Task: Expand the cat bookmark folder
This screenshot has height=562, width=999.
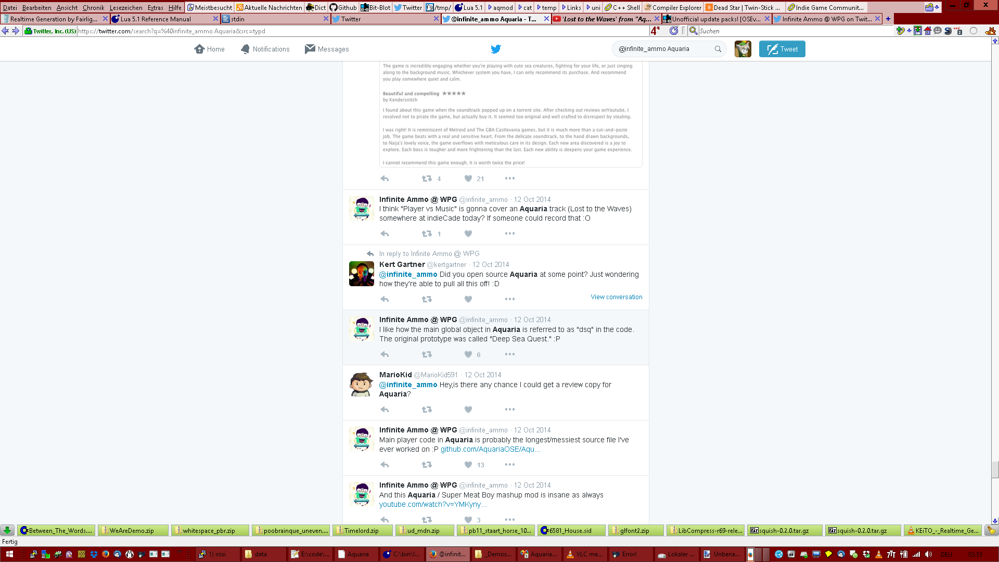Action: coord(524,7)
